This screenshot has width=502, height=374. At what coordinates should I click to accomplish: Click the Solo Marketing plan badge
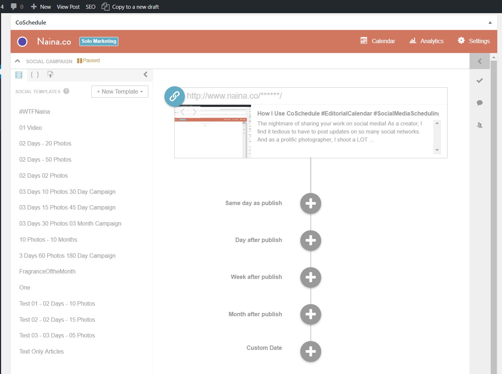[99, 41]
